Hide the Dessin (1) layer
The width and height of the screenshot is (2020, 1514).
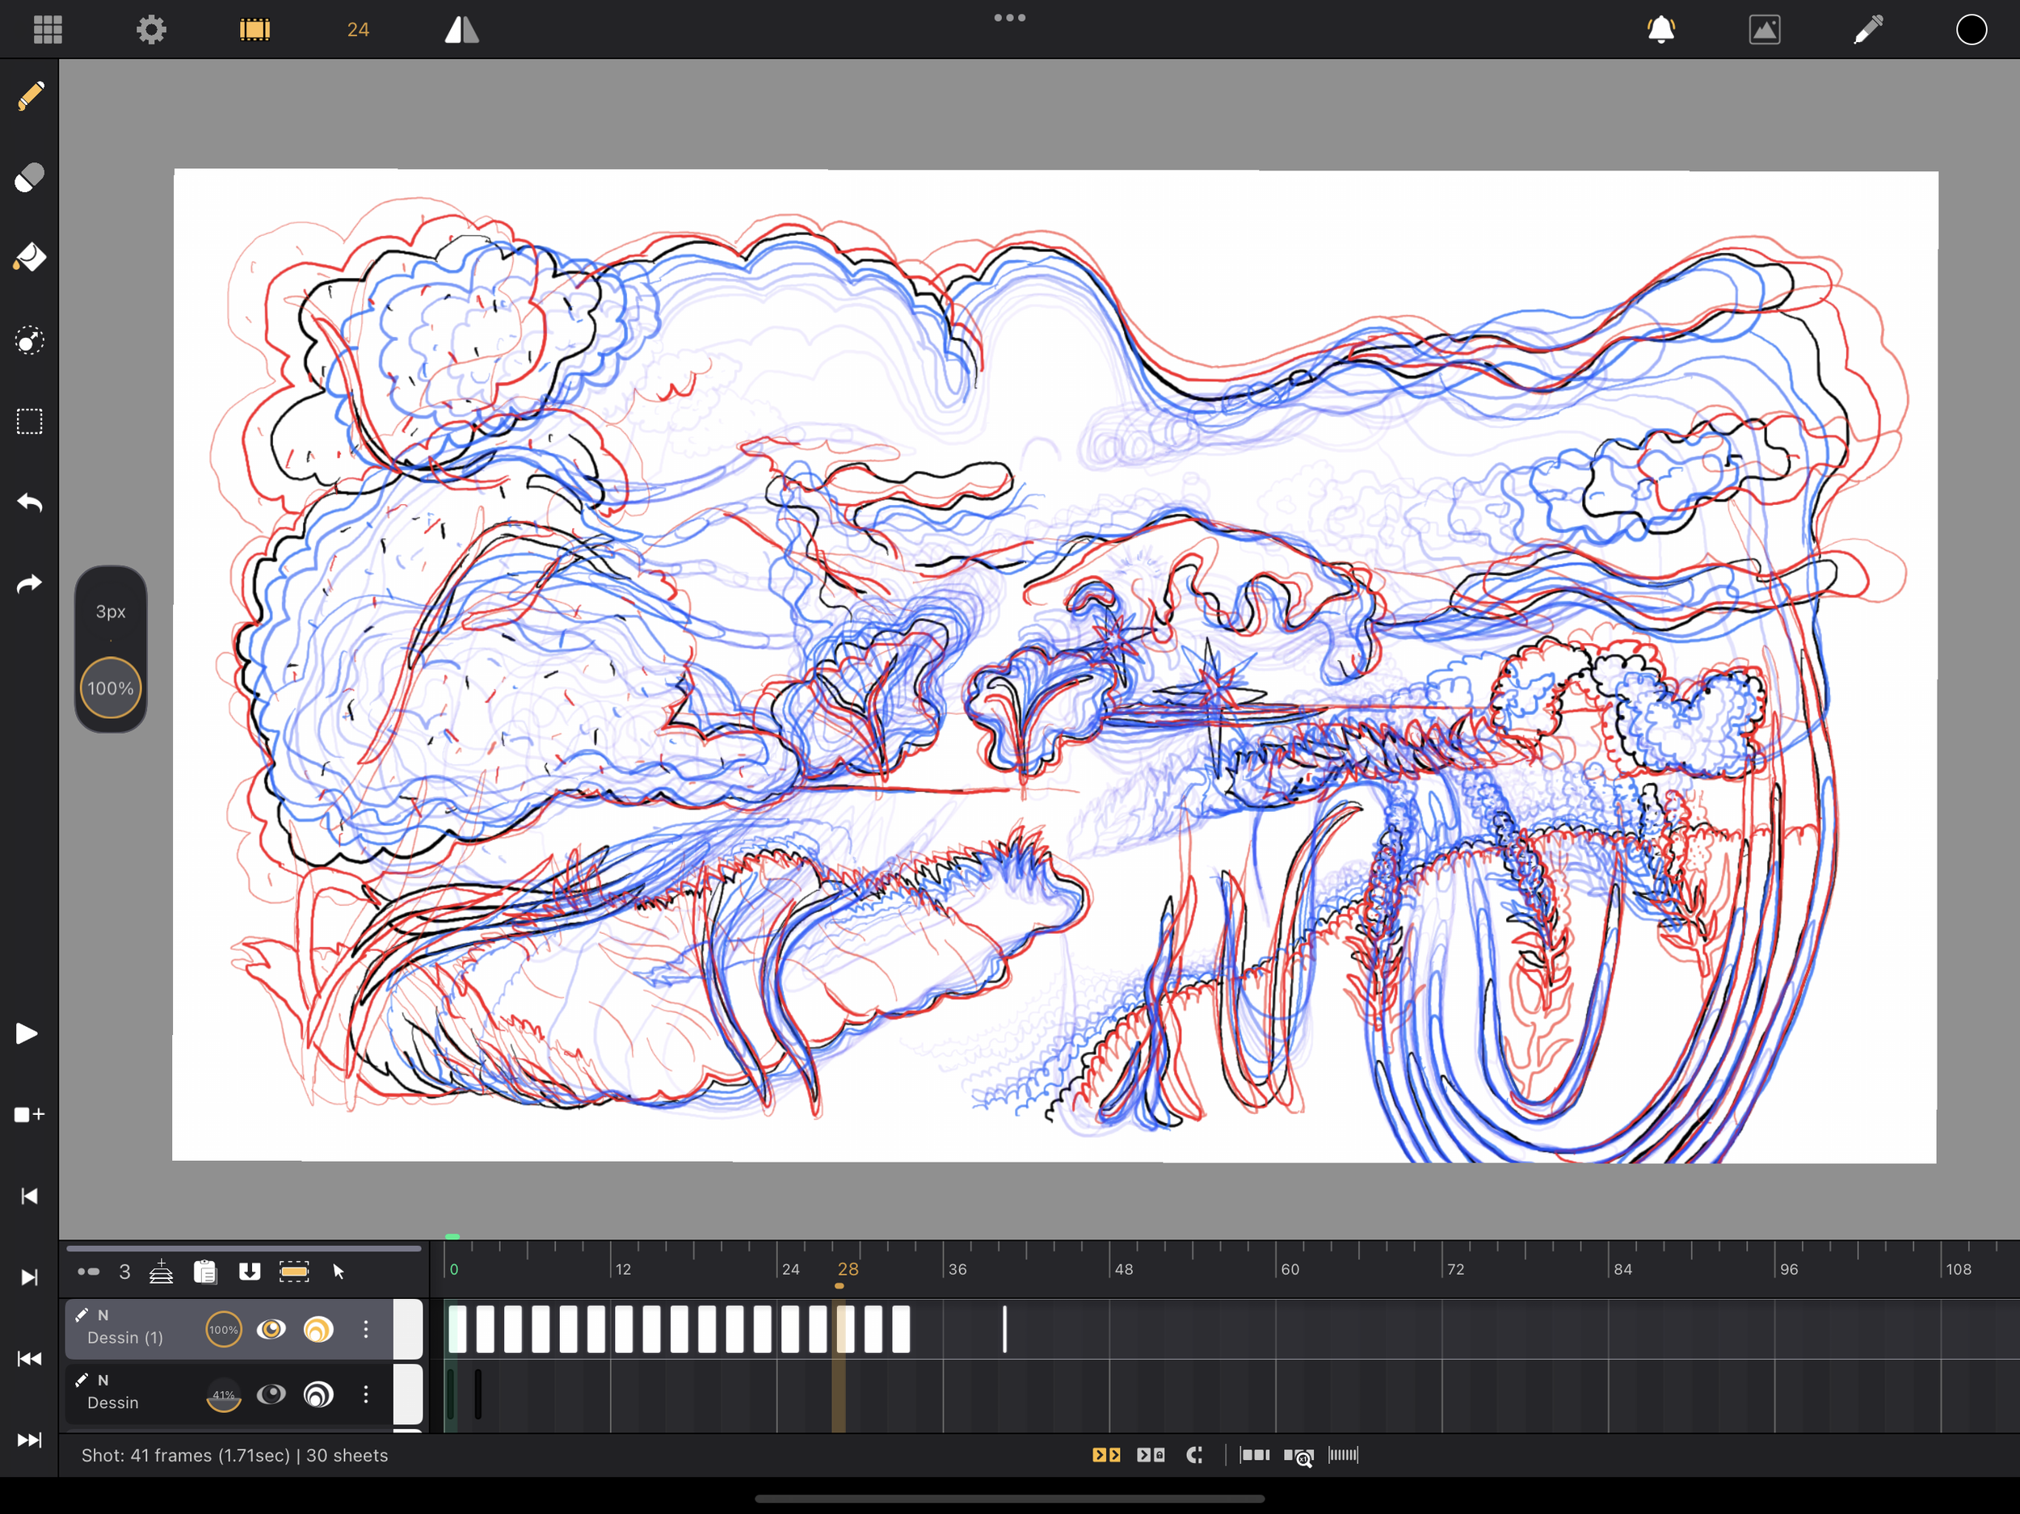click(271, 1330)
